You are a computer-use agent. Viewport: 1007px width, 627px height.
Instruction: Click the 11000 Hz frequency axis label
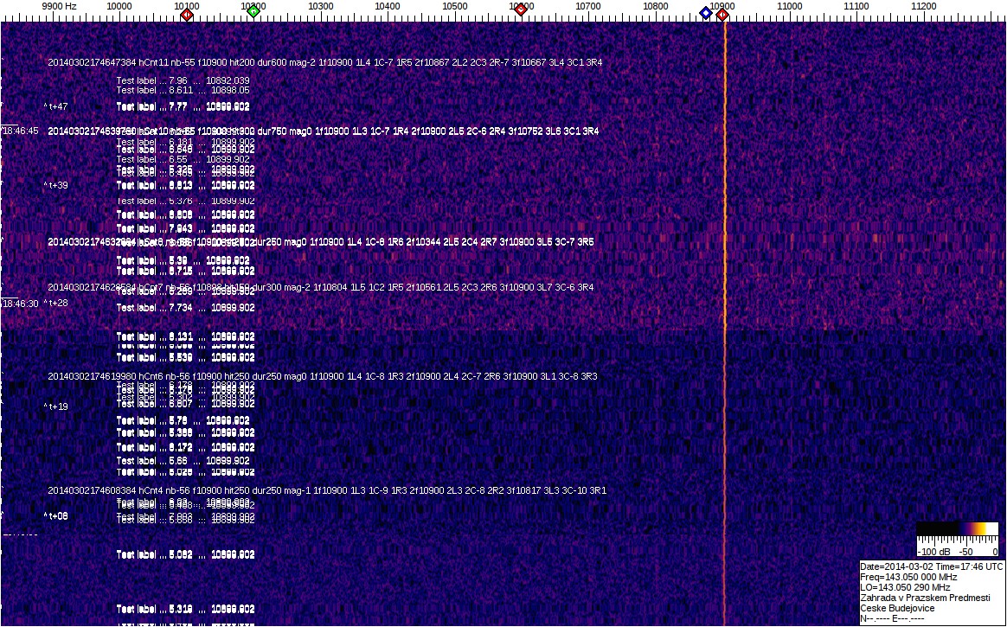789,7
